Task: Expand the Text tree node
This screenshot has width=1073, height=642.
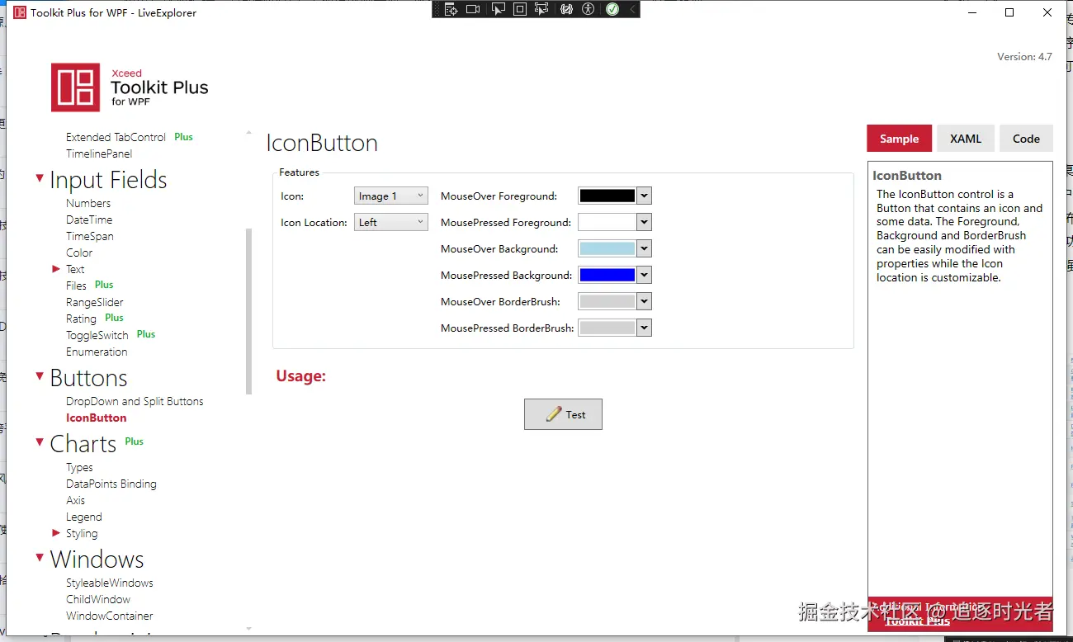Action: tap(56, 269)
